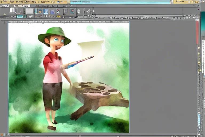Click the teal phone-shaped toolbar icon
The width and height of the screenshot is (205, 137).
[36, 11]
